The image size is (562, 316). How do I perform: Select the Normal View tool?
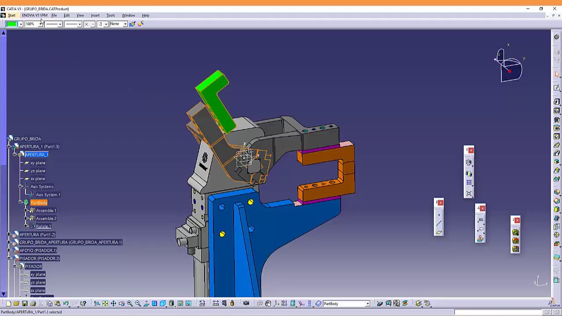pyautogui.click(x=146, y=303)
